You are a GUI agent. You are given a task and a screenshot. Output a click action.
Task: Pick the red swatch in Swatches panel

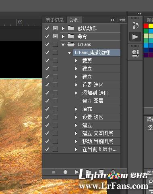[146, 26]
